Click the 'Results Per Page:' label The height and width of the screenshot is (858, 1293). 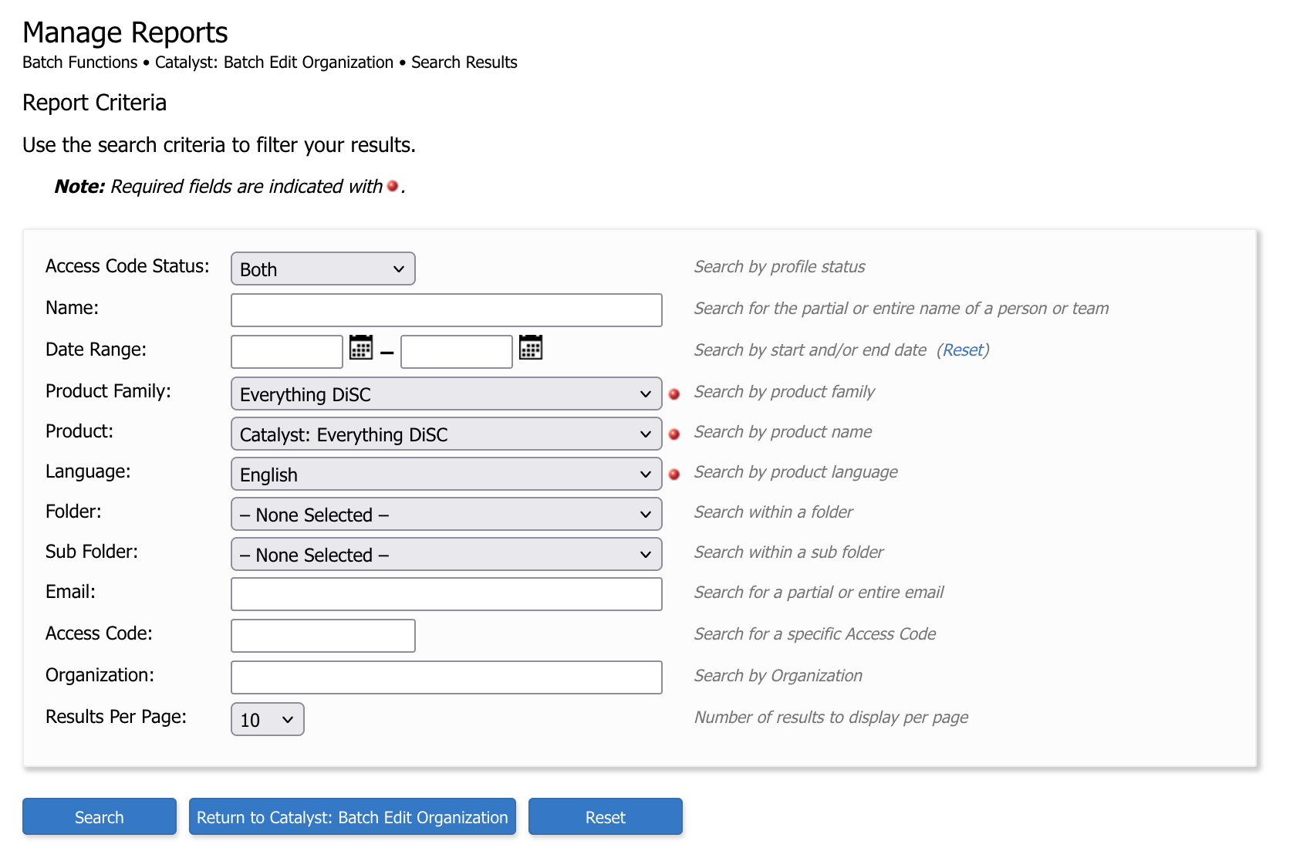(116, 717)
